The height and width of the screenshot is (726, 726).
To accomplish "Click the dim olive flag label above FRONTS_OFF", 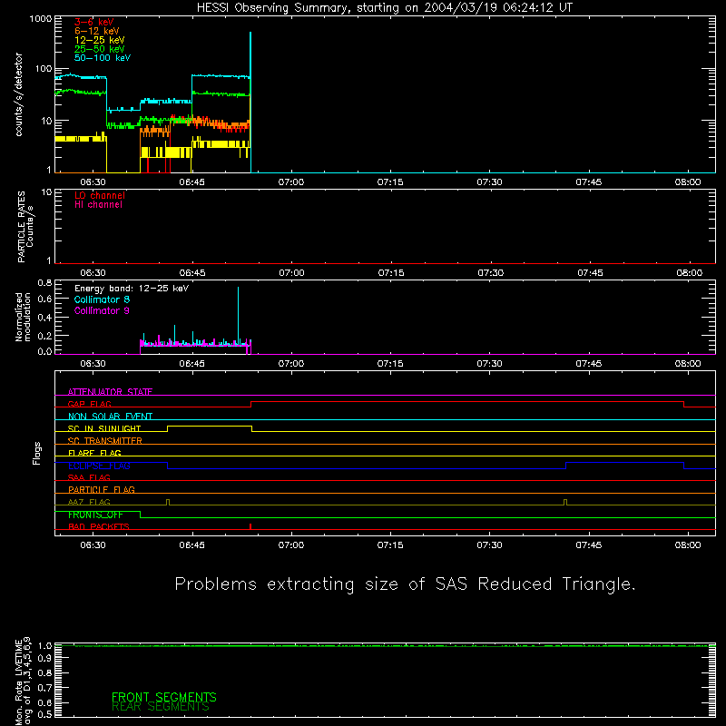I will [x=89, y=502].
